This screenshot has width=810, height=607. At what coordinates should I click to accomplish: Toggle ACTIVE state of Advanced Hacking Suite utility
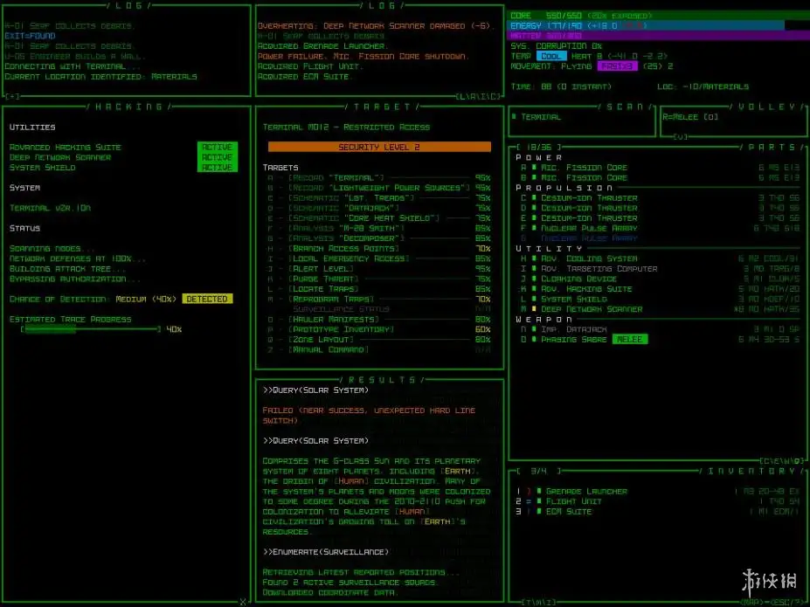pos(217,147)
